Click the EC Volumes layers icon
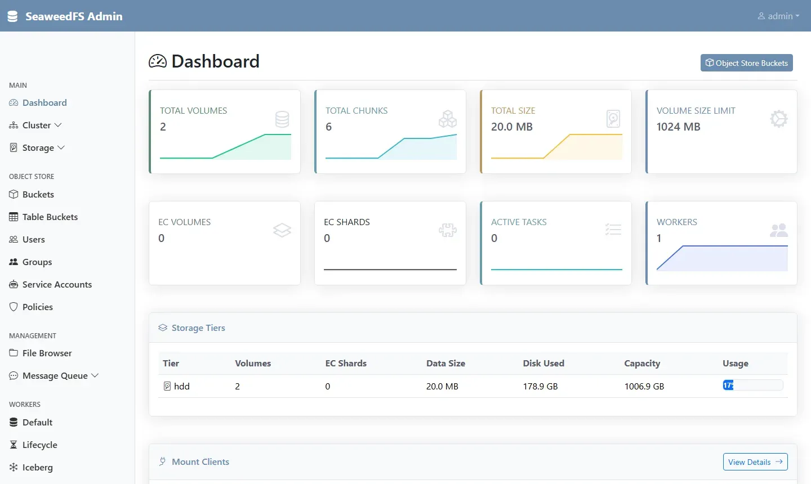This screenshot has width=811, height=484. 282,230
